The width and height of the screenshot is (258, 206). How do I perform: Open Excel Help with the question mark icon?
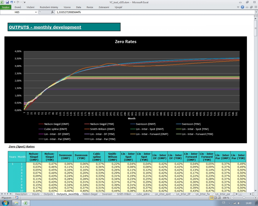pyautogui.click(x=242, y=7)
